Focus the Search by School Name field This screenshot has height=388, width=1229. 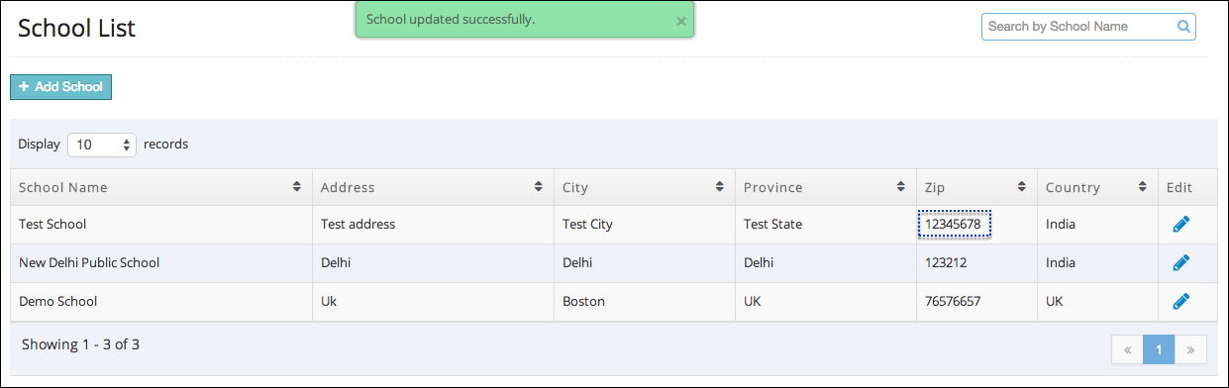tap(1088, 27)
